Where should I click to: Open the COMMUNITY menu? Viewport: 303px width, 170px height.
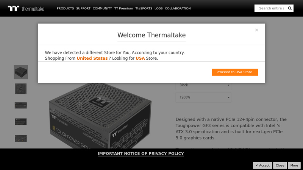(102, 8)
